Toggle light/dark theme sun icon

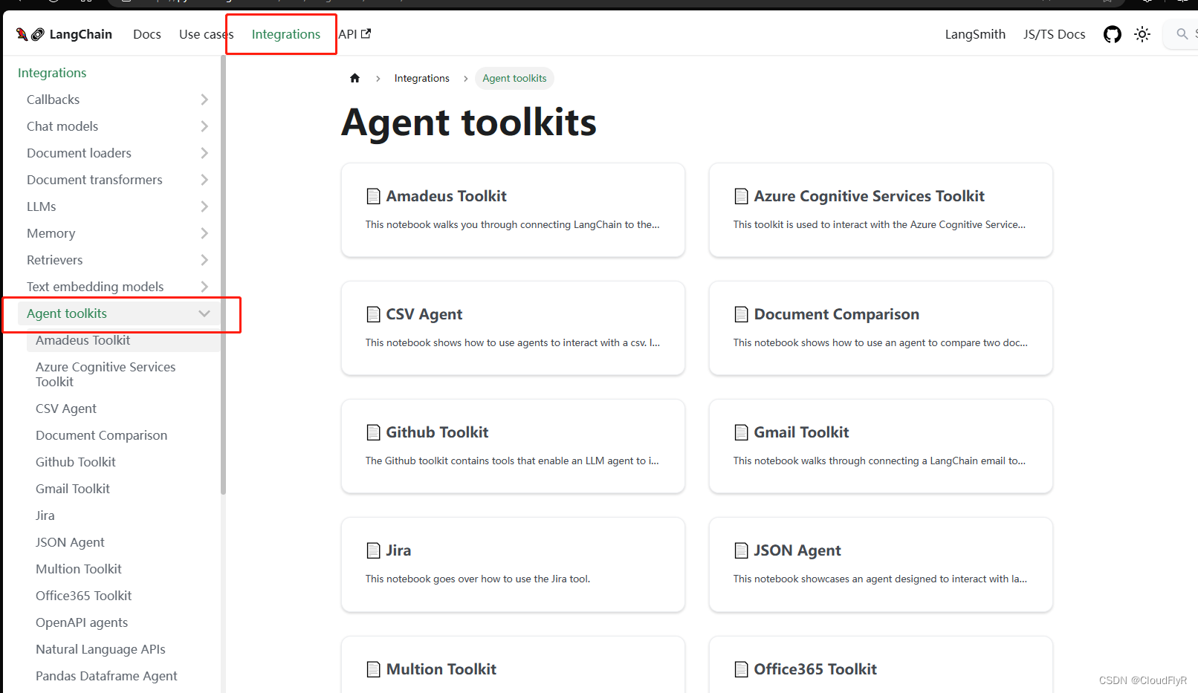point(1142,34)
